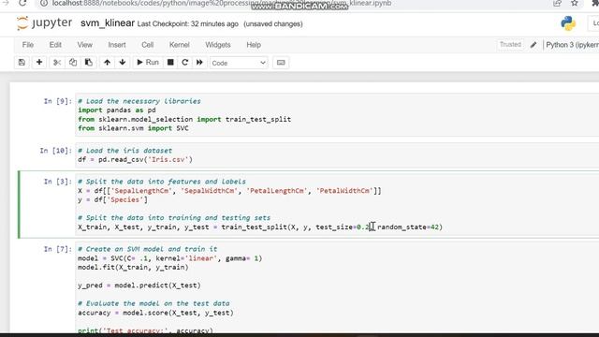Image resolution: width=599 pixels, height=337 pixels.
Task: Click the Python logo icon
Action: click(x=568, y=23)
